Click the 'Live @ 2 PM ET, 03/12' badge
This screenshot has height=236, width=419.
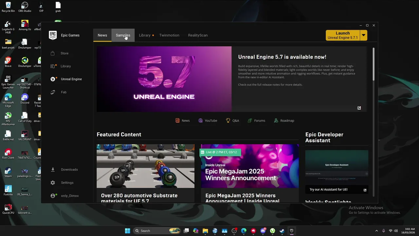point(220,152)
